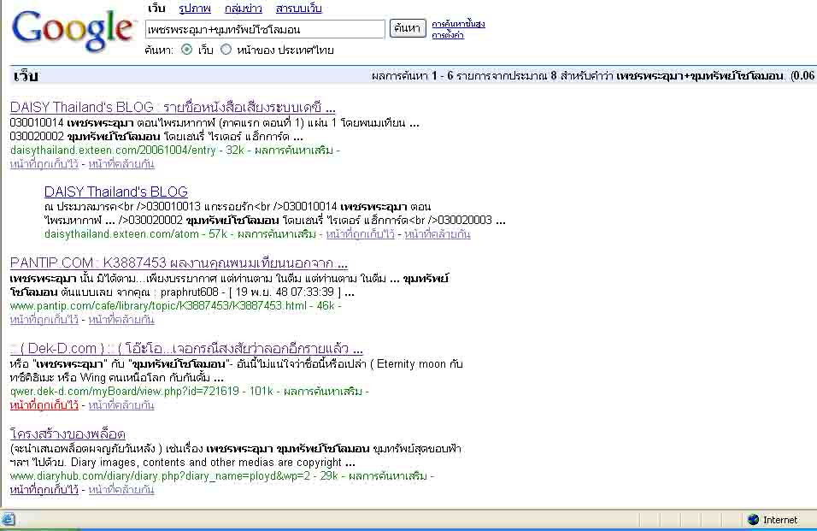Open the indented 'DAISY Thailand's BLOG' result

pyautogui.click(x=115, y=192)
